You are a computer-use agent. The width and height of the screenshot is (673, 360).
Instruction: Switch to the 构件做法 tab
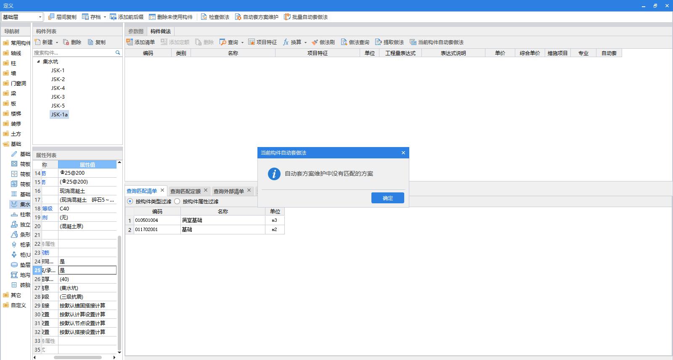pyautogui.click(x=161, y=31)
